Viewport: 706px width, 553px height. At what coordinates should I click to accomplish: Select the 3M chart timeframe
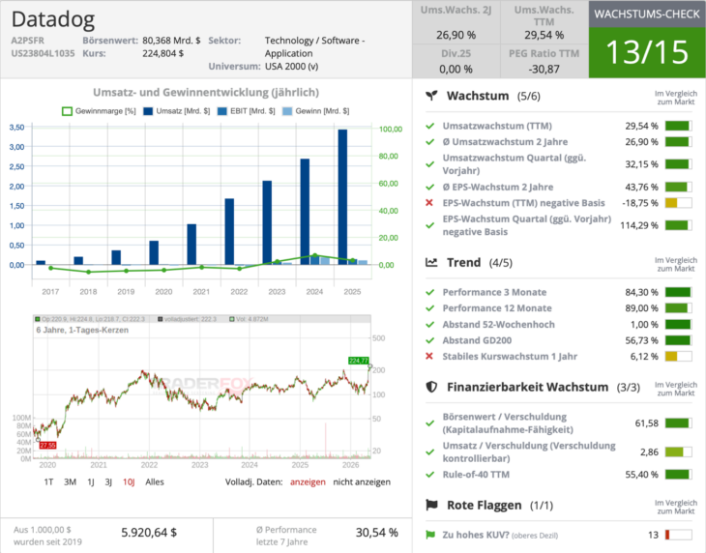70,481
